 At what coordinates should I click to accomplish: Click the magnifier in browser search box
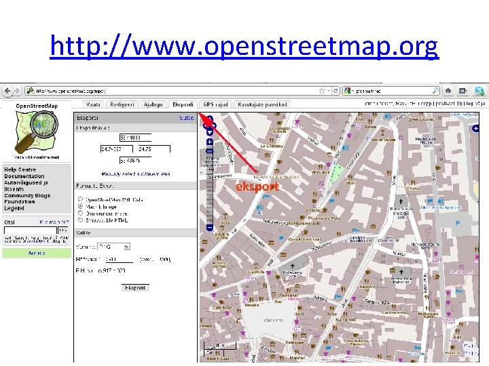(x=435, y=91)
